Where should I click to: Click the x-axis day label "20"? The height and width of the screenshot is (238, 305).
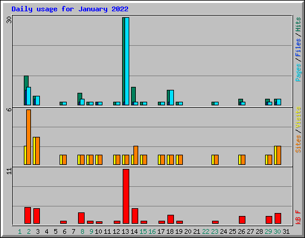[188, 231]
